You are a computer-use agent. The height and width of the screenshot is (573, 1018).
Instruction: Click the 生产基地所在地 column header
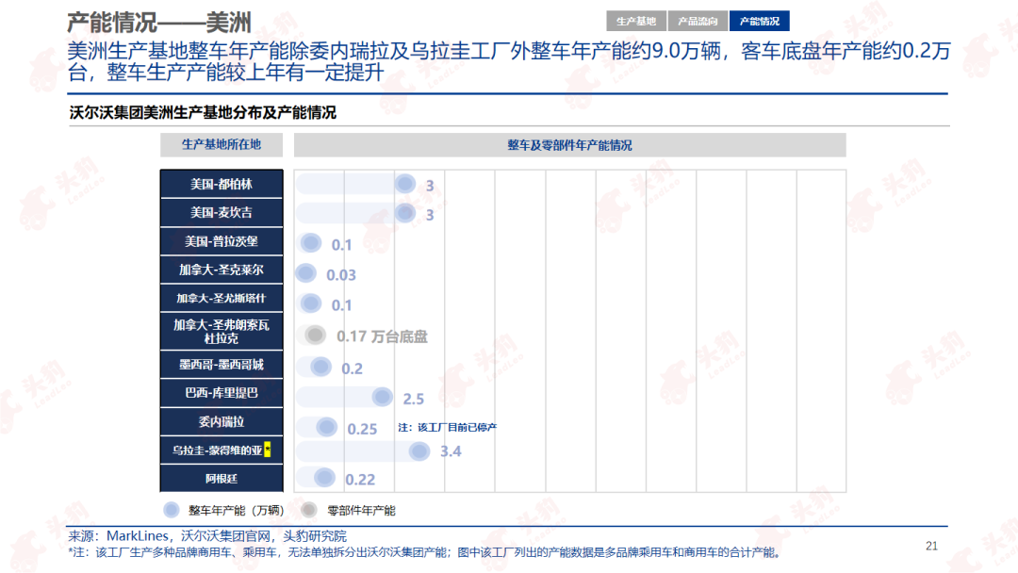[222, 145]
